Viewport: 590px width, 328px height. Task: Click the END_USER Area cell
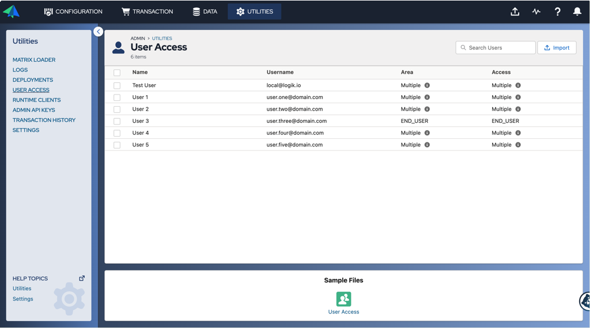click(x=414, y=121)
